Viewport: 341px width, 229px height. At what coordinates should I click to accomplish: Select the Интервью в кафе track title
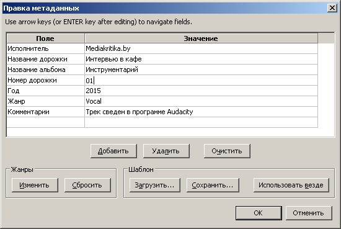(x=201, y=59)
